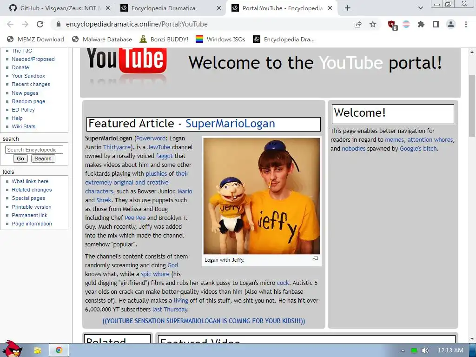
Task: Follow the last Thursday link
Action: point(170,309)
